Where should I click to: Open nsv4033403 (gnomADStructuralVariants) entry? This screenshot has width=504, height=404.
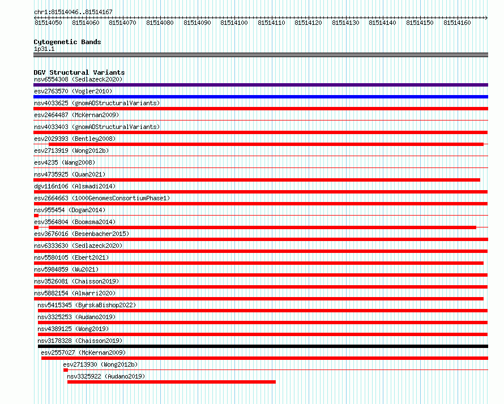click(x=97, y=127)
